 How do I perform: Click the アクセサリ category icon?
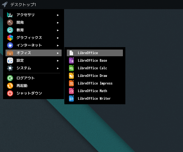[10, 15]
